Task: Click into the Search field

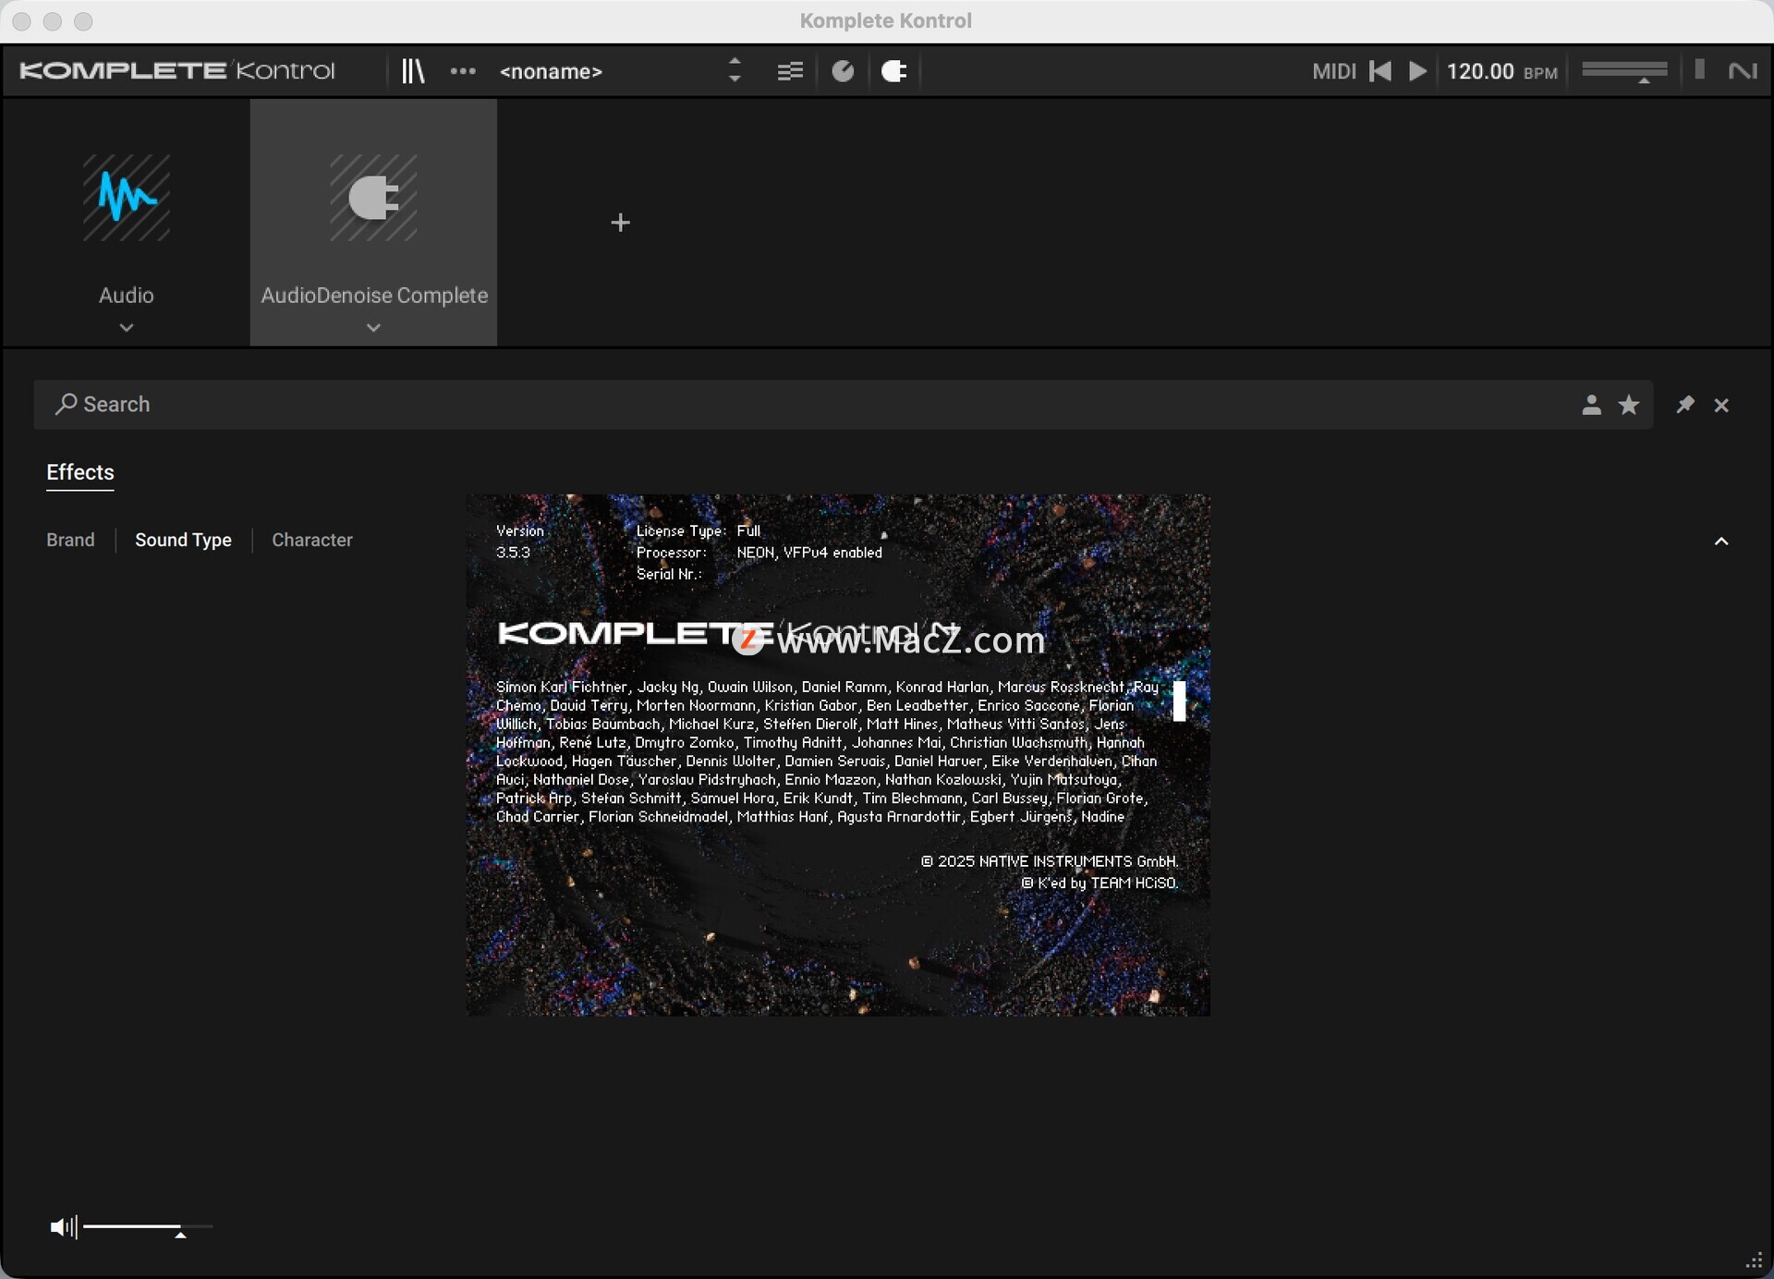Action: click(x=739, y=405)
